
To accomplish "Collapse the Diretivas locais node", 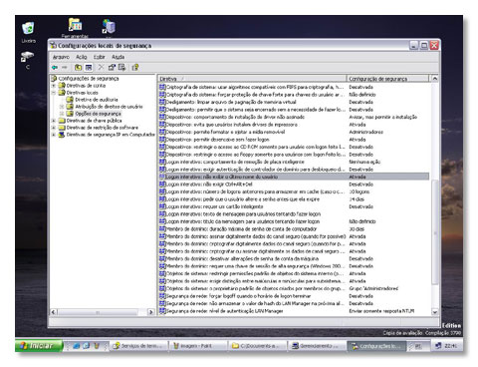I will (54, 93).
